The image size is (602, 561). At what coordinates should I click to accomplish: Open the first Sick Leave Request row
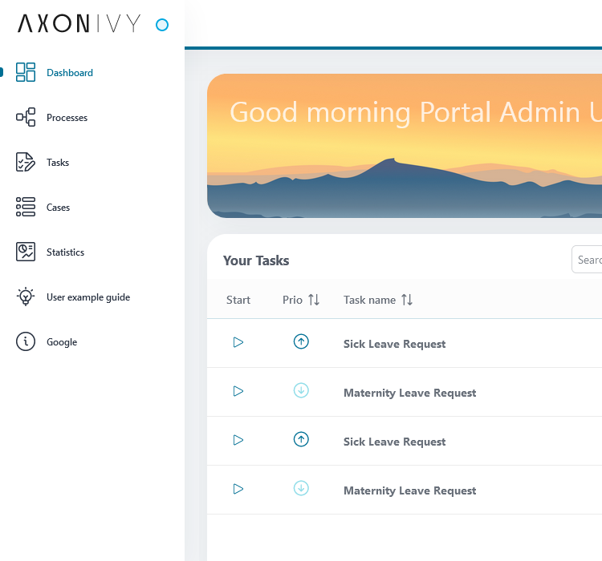(x=394, y=344)
